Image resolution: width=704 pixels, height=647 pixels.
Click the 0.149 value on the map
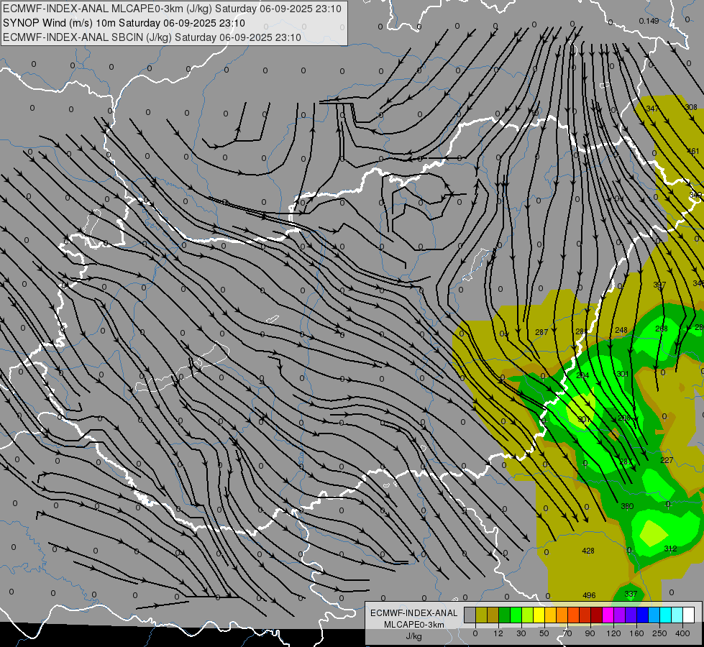(x=649, y=21)
